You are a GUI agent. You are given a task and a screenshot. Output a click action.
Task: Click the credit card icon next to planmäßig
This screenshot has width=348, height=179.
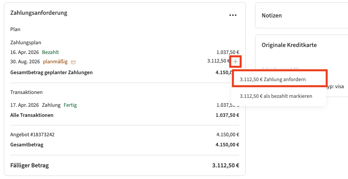[73, 62]
